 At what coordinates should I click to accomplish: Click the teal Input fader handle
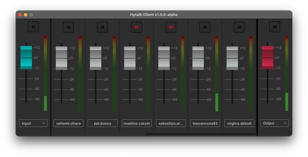[26, 58]
